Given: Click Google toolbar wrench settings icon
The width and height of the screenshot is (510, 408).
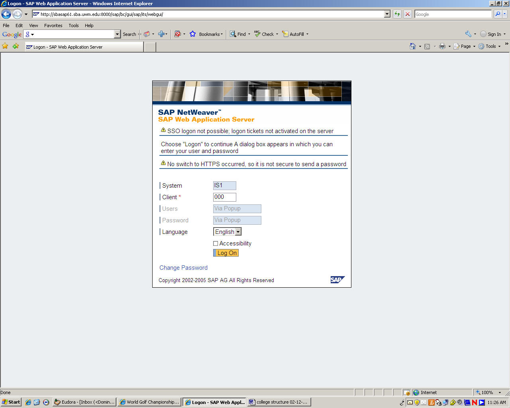Looking at the screenshot, I should 468,34.
